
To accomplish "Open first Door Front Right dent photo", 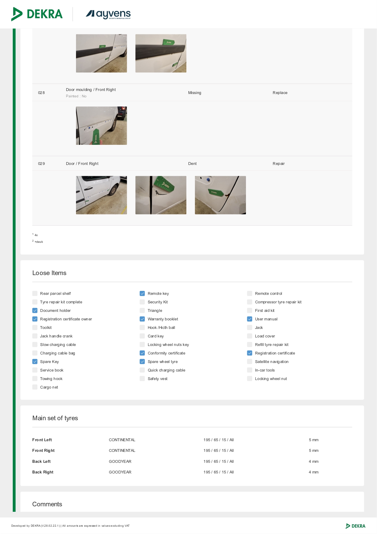I will [101, 195].
